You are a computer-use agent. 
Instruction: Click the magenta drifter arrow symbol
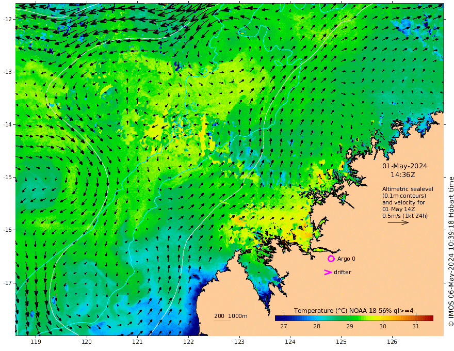[328, 272]
